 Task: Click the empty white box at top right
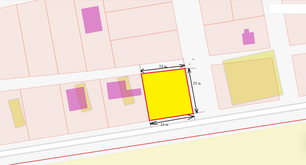pos(287,9)
